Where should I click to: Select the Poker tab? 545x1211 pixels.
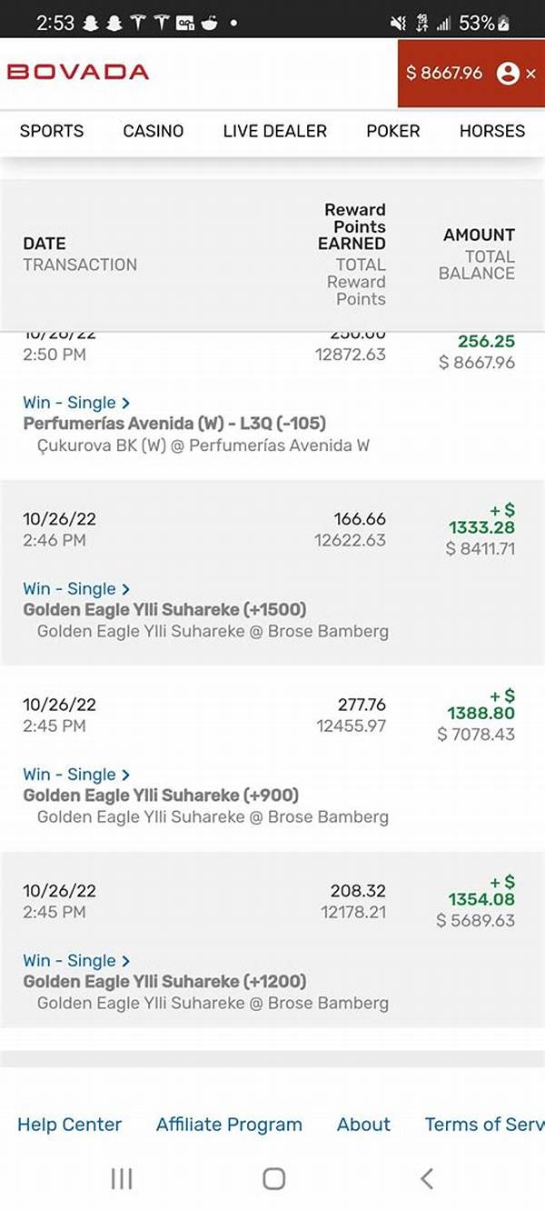click(392, 131)
